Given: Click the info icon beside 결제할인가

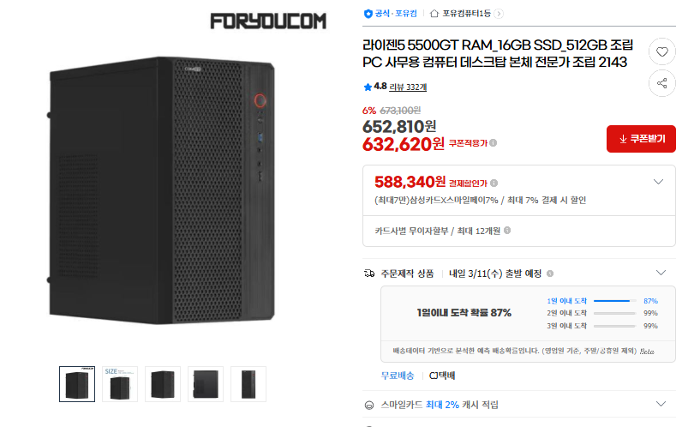Looking at the screenshot, I should click(x=495, y=183).
